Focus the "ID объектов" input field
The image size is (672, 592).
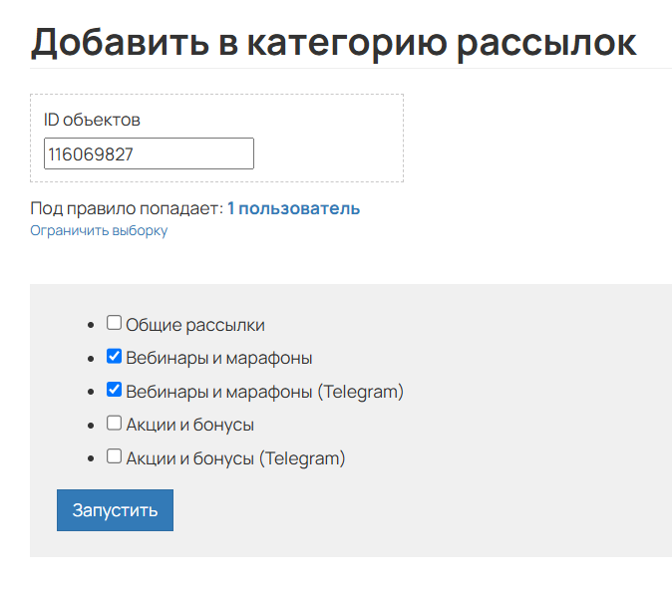coord(149,153)
